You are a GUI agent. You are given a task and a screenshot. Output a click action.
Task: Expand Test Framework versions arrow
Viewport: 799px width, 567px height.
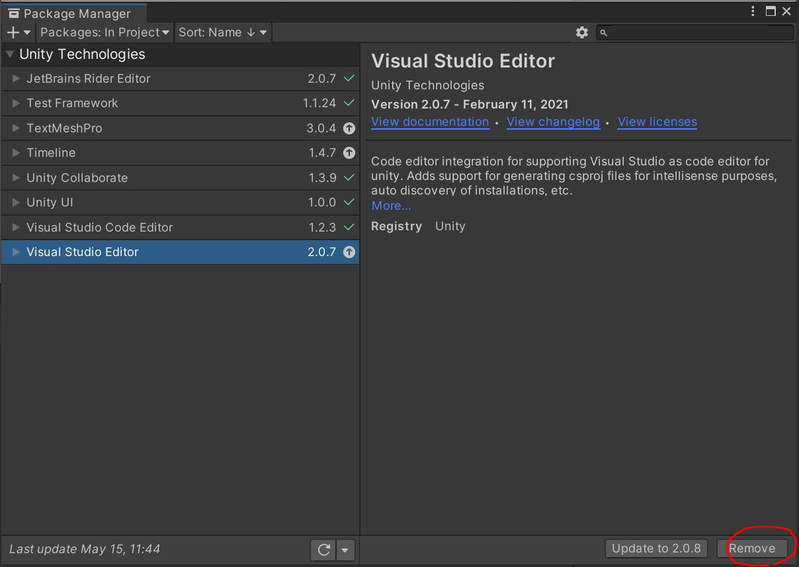click(17, 103)
